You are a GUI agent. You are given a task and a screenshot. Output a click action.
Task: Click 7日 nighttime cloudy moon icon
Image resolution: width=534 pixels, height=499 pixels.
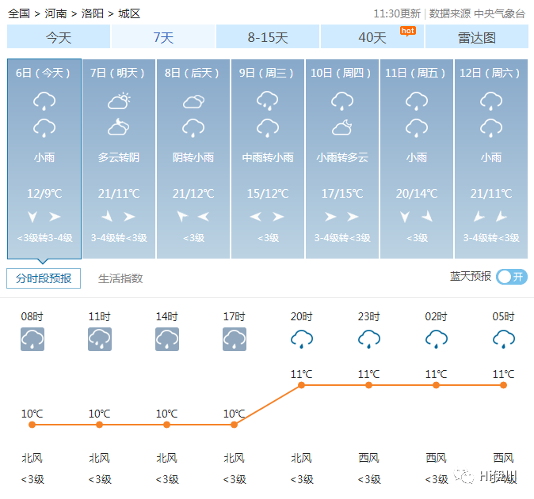[x=119, y=127]
